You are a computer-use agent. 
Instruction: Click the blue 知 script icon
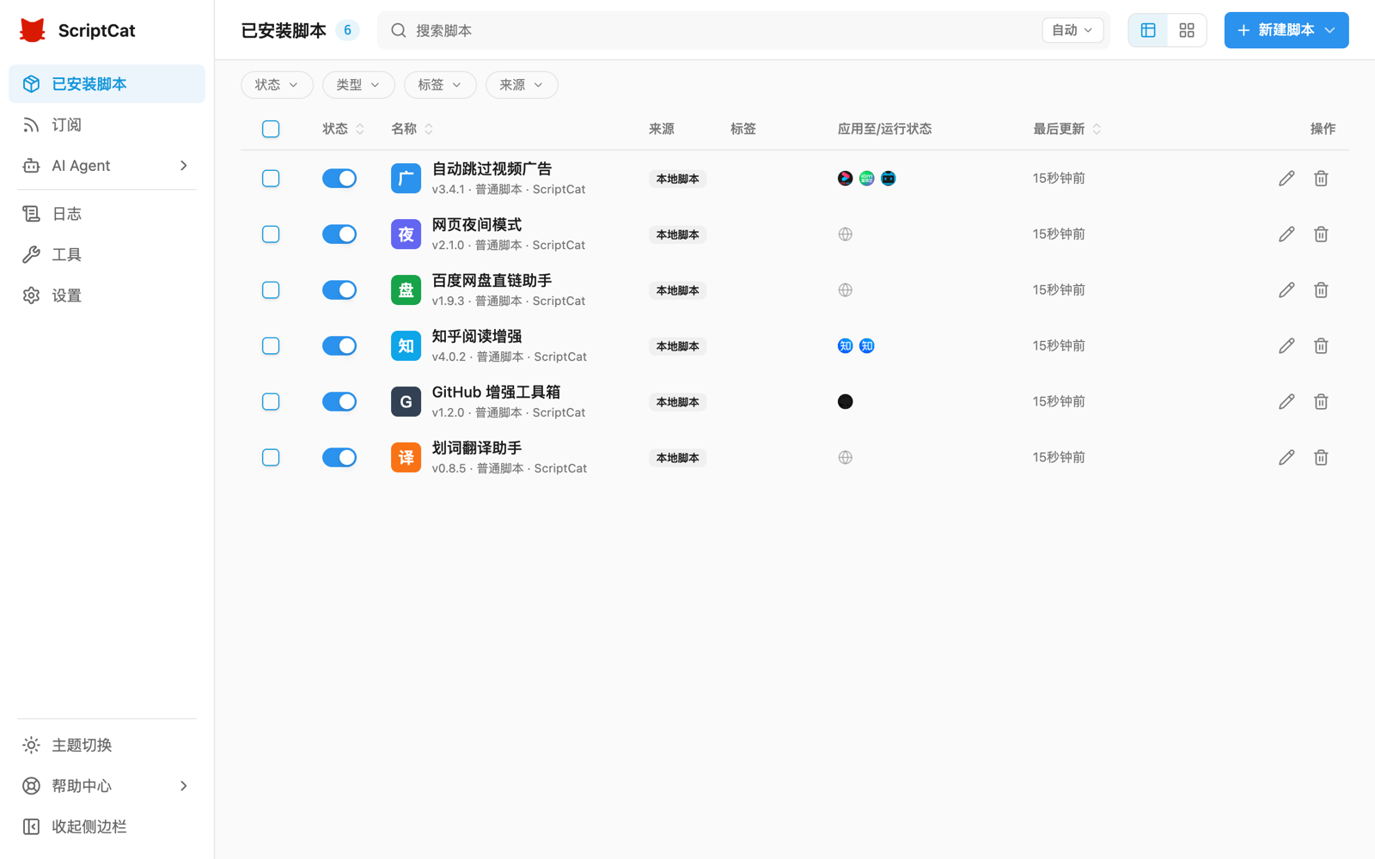point(406,346)
